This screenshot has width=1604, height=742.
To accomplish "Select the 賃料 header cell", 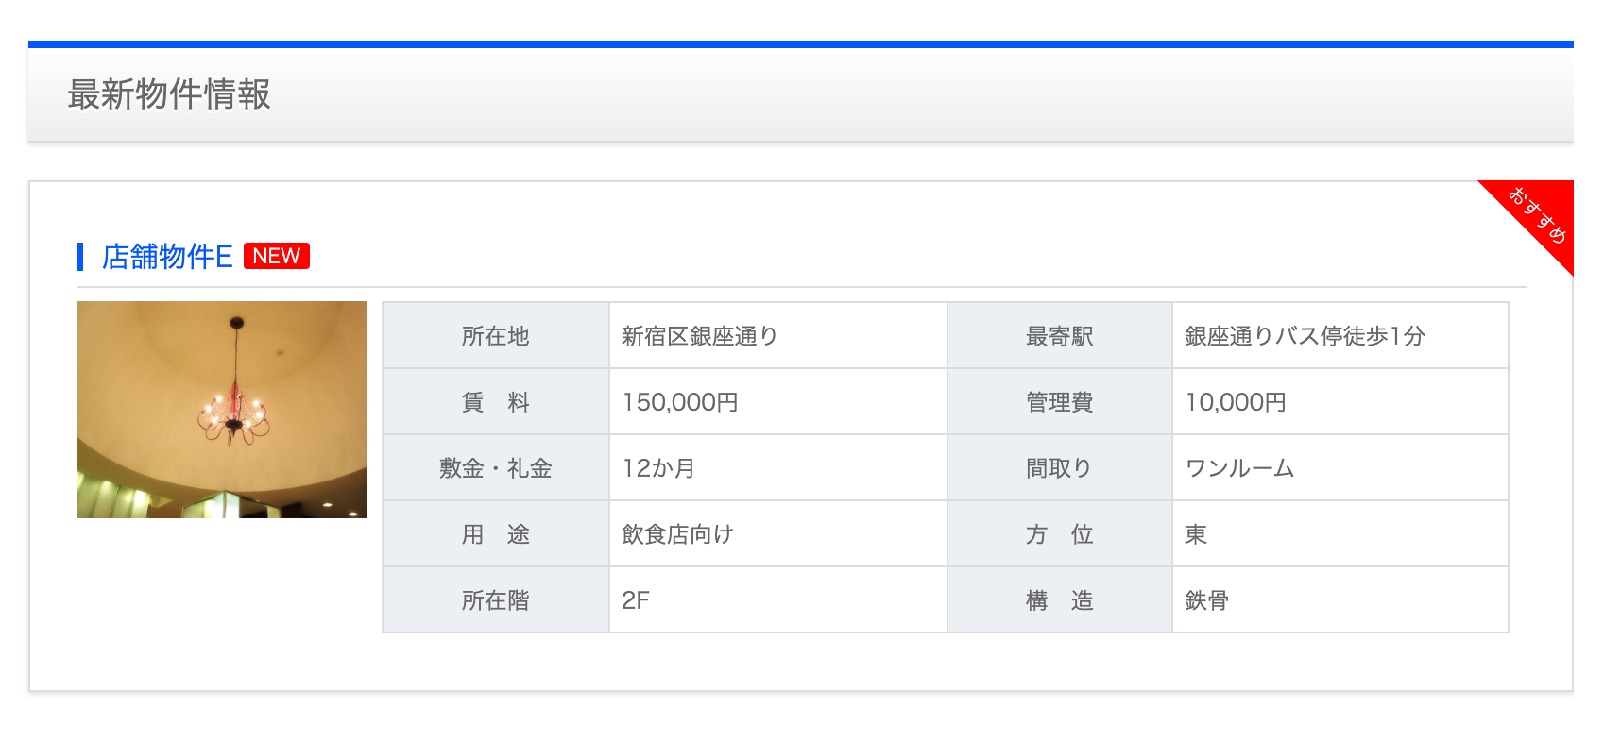I will tap(495, 402).
